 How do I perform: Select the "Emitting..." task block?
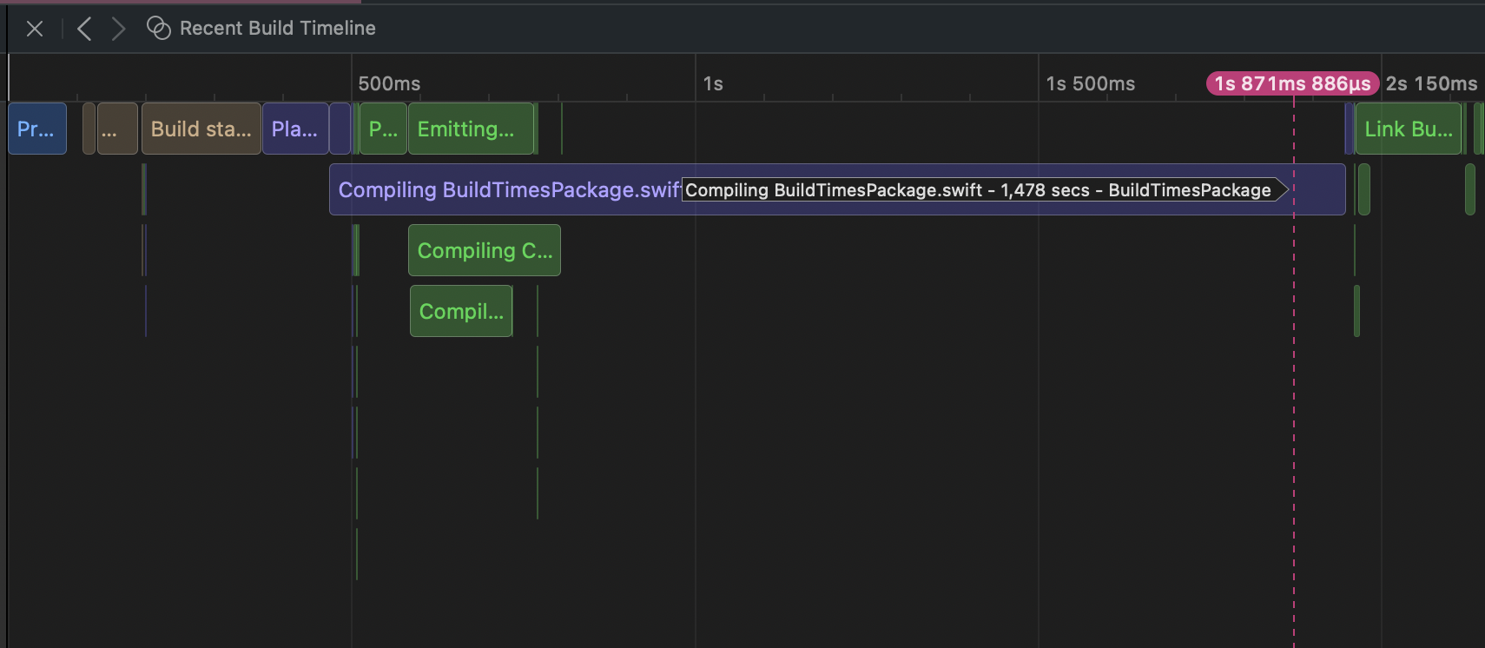pyautogui.click(x=470, y=129)
